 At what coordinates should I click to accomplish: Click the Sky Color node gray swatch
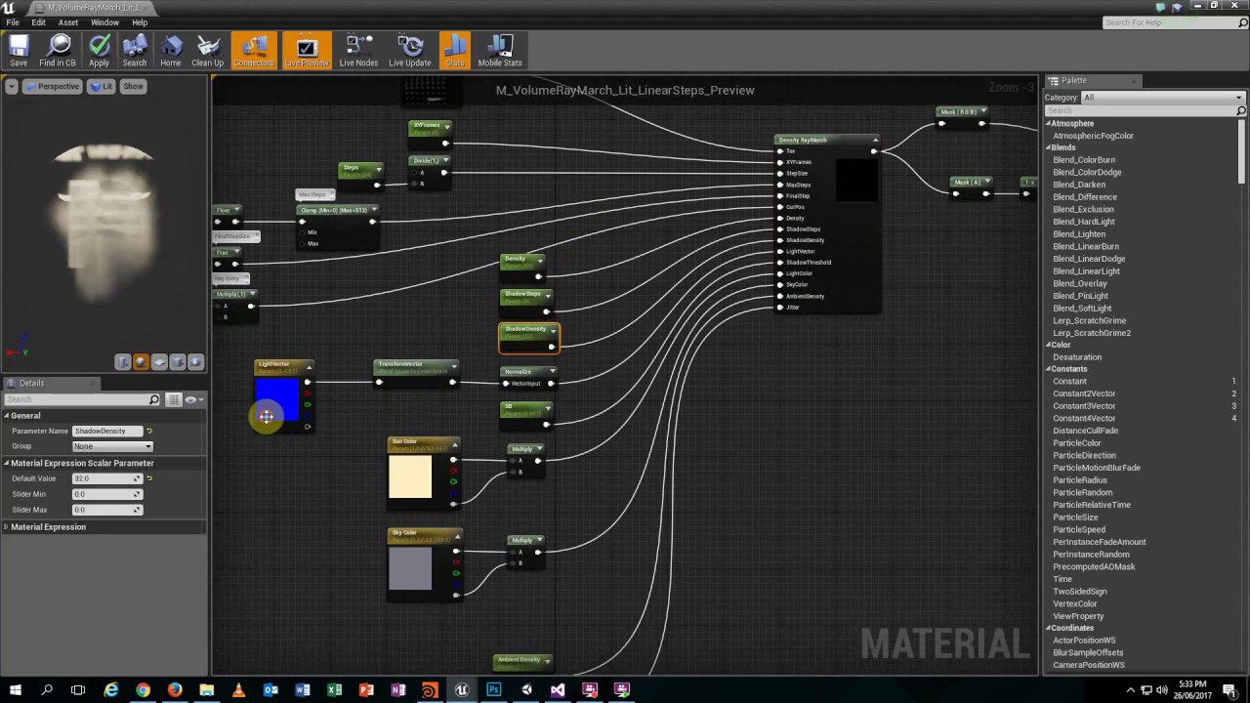click(410, 568)
